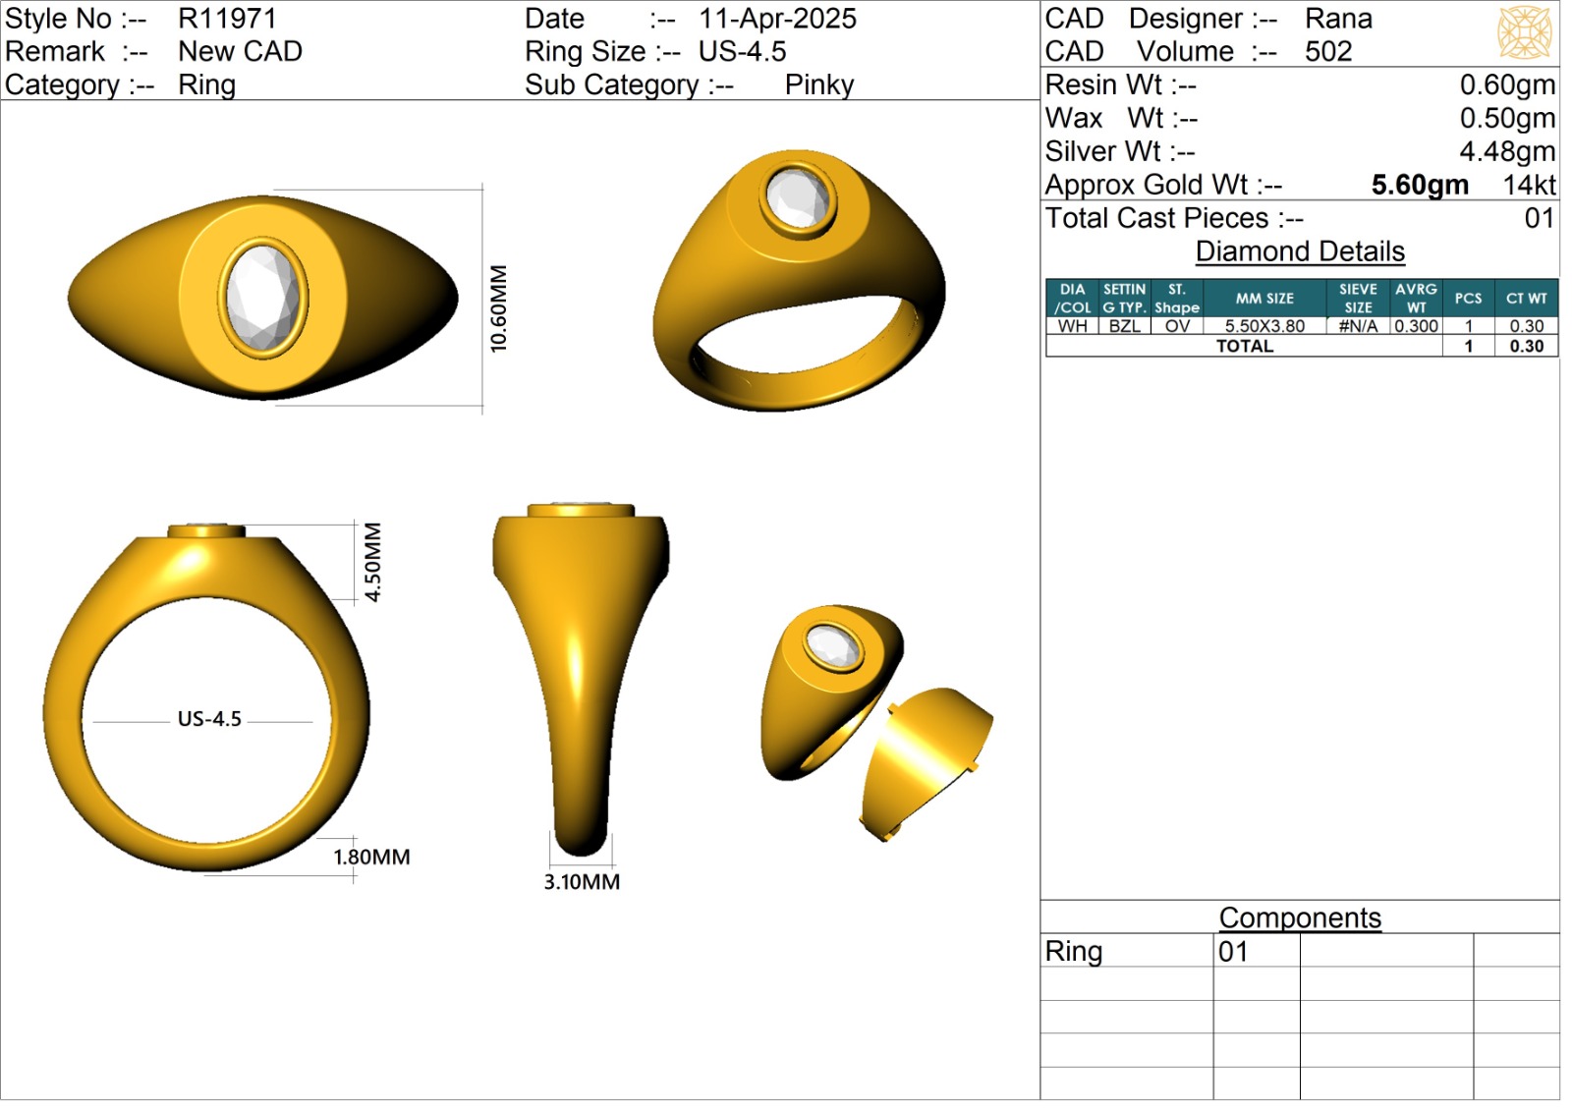
Task: Click the Components heading
Action: [1299, 917]
